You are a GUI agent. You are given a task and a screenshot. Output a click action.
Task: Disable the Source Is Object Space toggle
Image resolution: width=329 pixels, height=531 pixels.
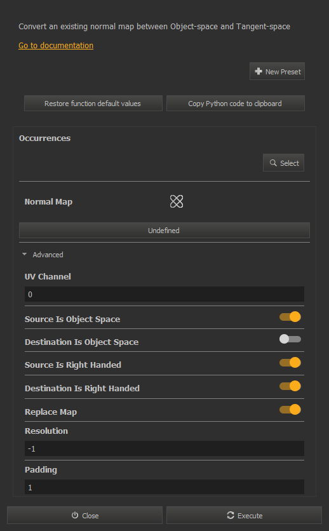[x=290, y=317]
